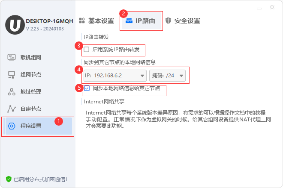Uncheck 同步本地网络信息给其它节点
Screen dimensions: 283x188
[x=87, y=88]
